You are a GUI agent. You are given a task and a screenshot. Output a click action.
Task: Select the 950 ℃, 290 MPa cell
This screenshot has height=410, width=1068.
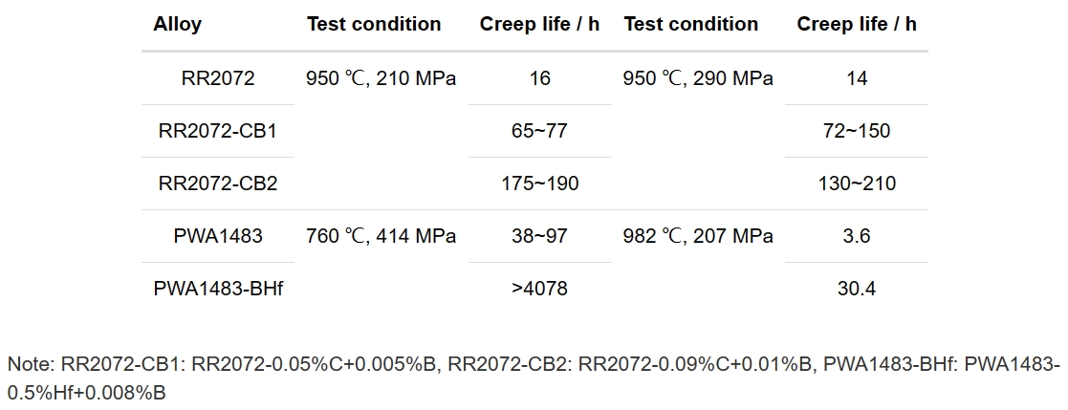[698, 78]
